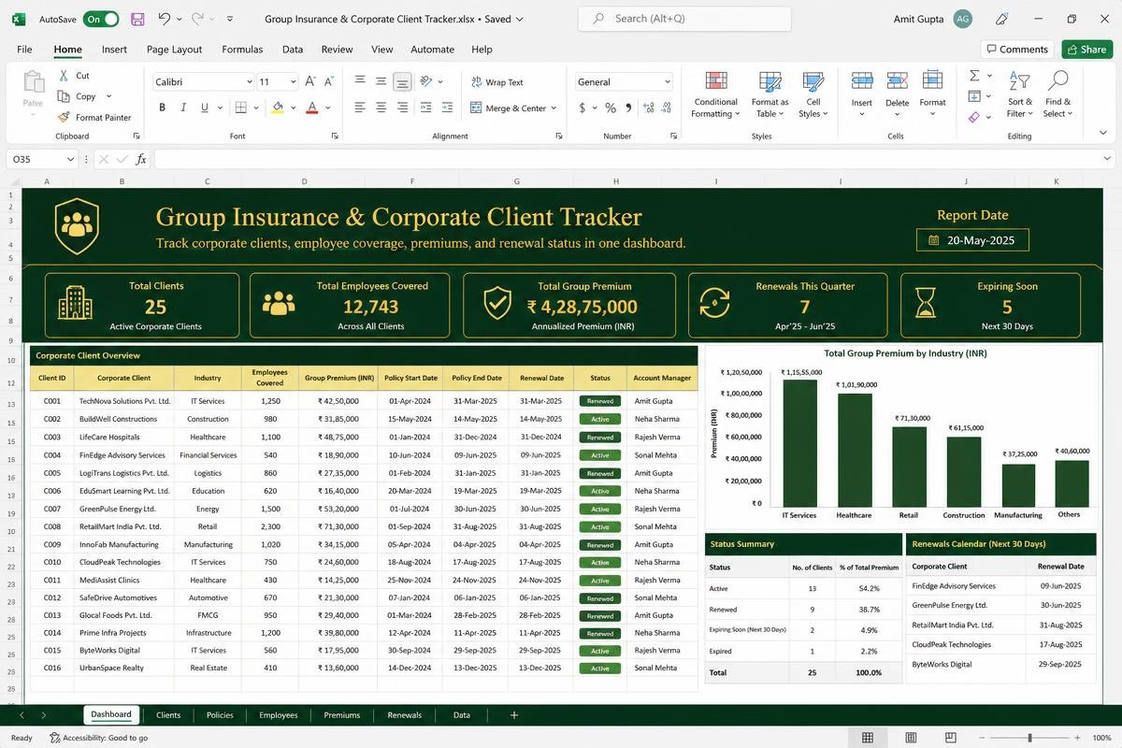Open the General number format dropdown
This screenshot has height=748, width=1122.
pyautogui.click(x=667, y=82)
